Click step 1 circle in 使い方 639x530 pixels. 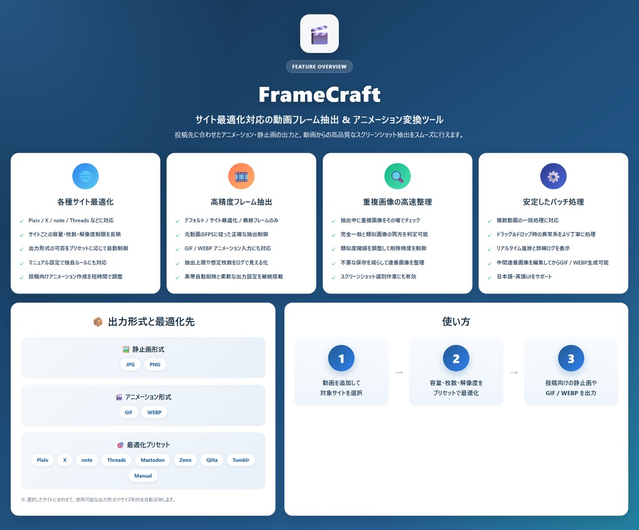(x=341, y=358)
